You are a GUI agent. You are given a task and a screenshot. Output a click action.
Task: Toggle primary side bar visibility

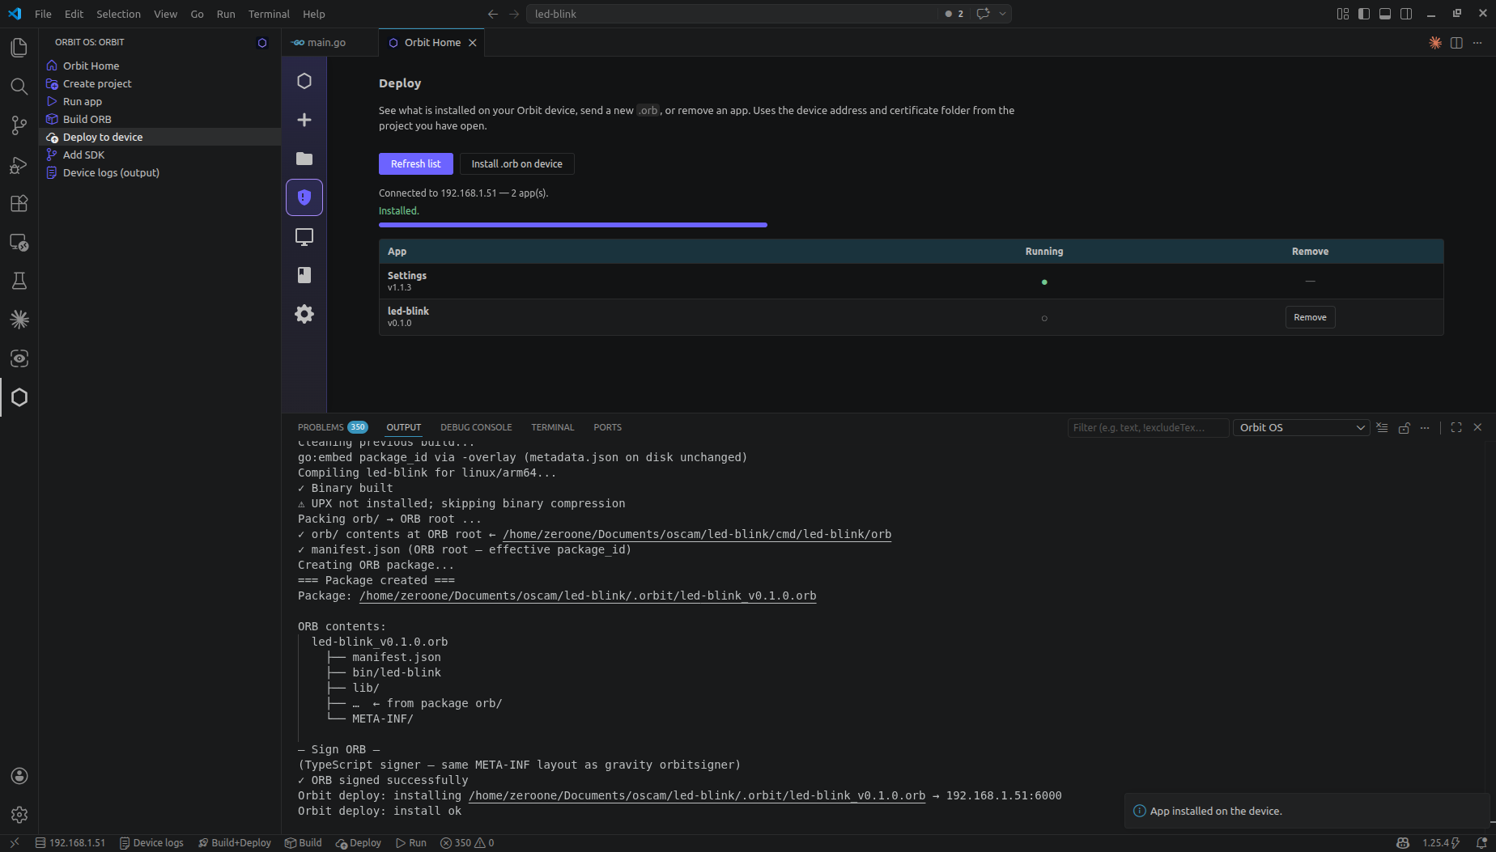pos(1364,14)
